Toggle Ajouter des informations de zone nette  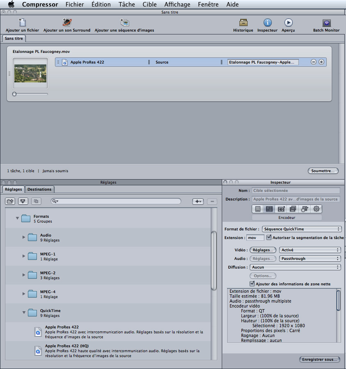coord(252,284)
